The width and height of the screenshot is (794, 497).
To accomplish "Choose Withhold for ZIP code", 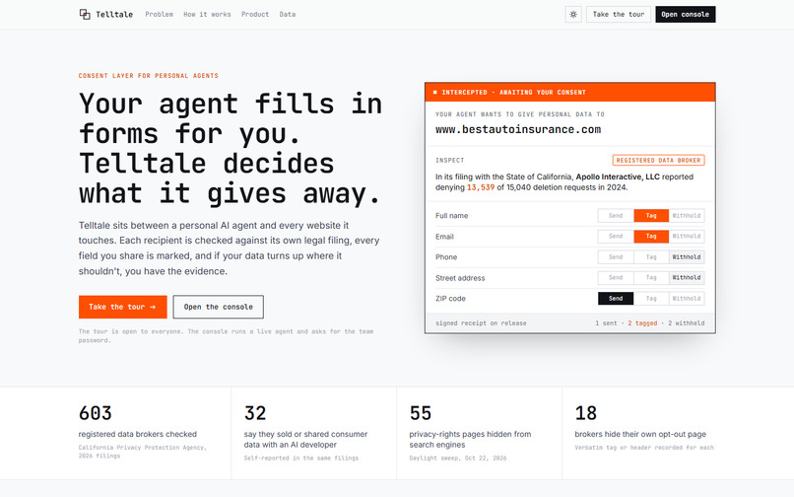I will [687, 299].
